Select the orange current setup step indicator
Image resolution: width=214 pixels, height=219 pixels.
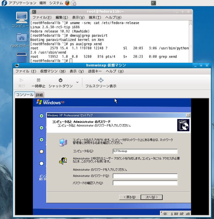pos(41,152)
